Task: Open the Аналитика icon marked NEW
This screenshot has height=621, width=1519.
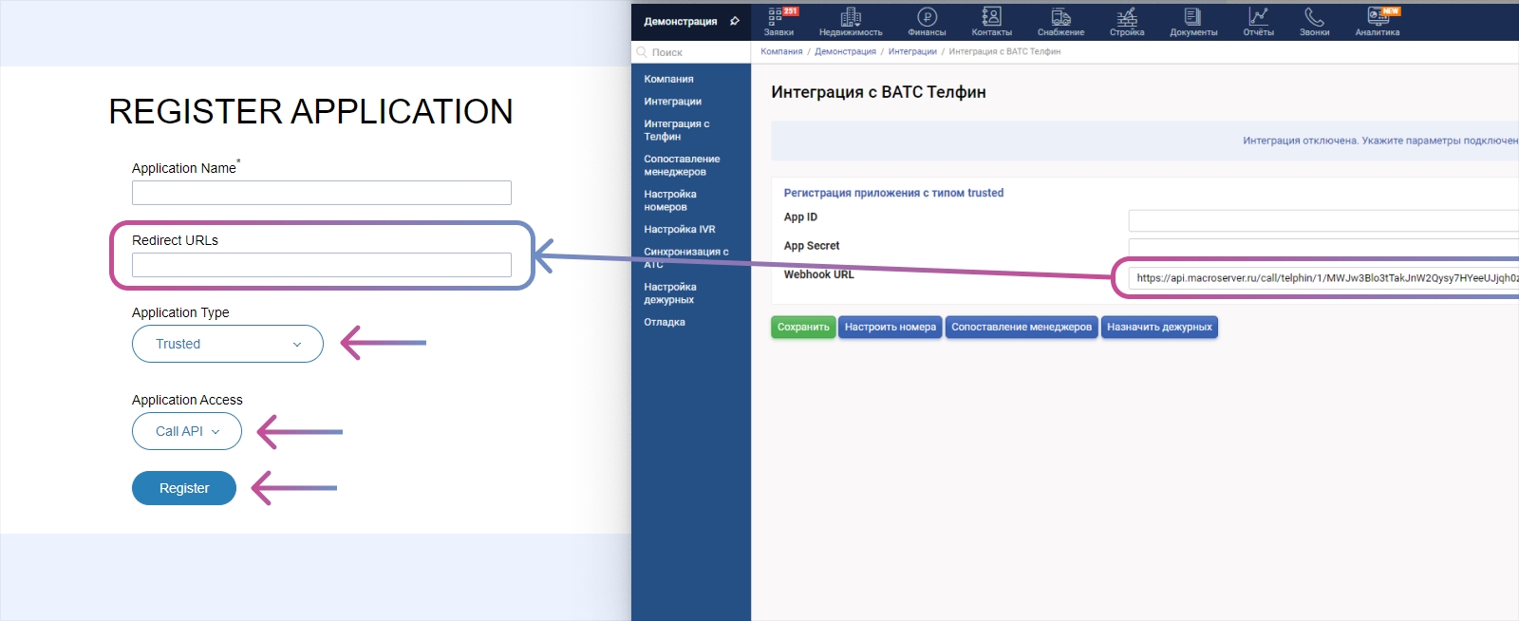Action: (1378, 17)
